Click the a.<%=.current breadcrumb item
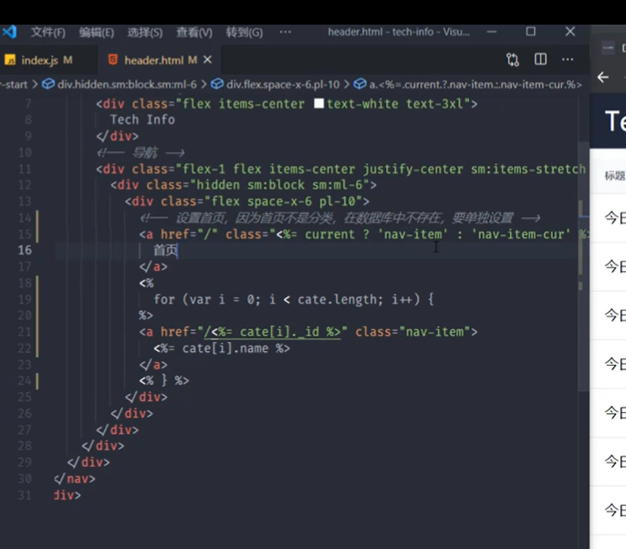Screen dimensions: 626x549 (475, 84)
